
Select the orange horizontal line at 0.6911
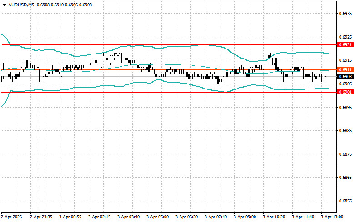click(169, 70)
